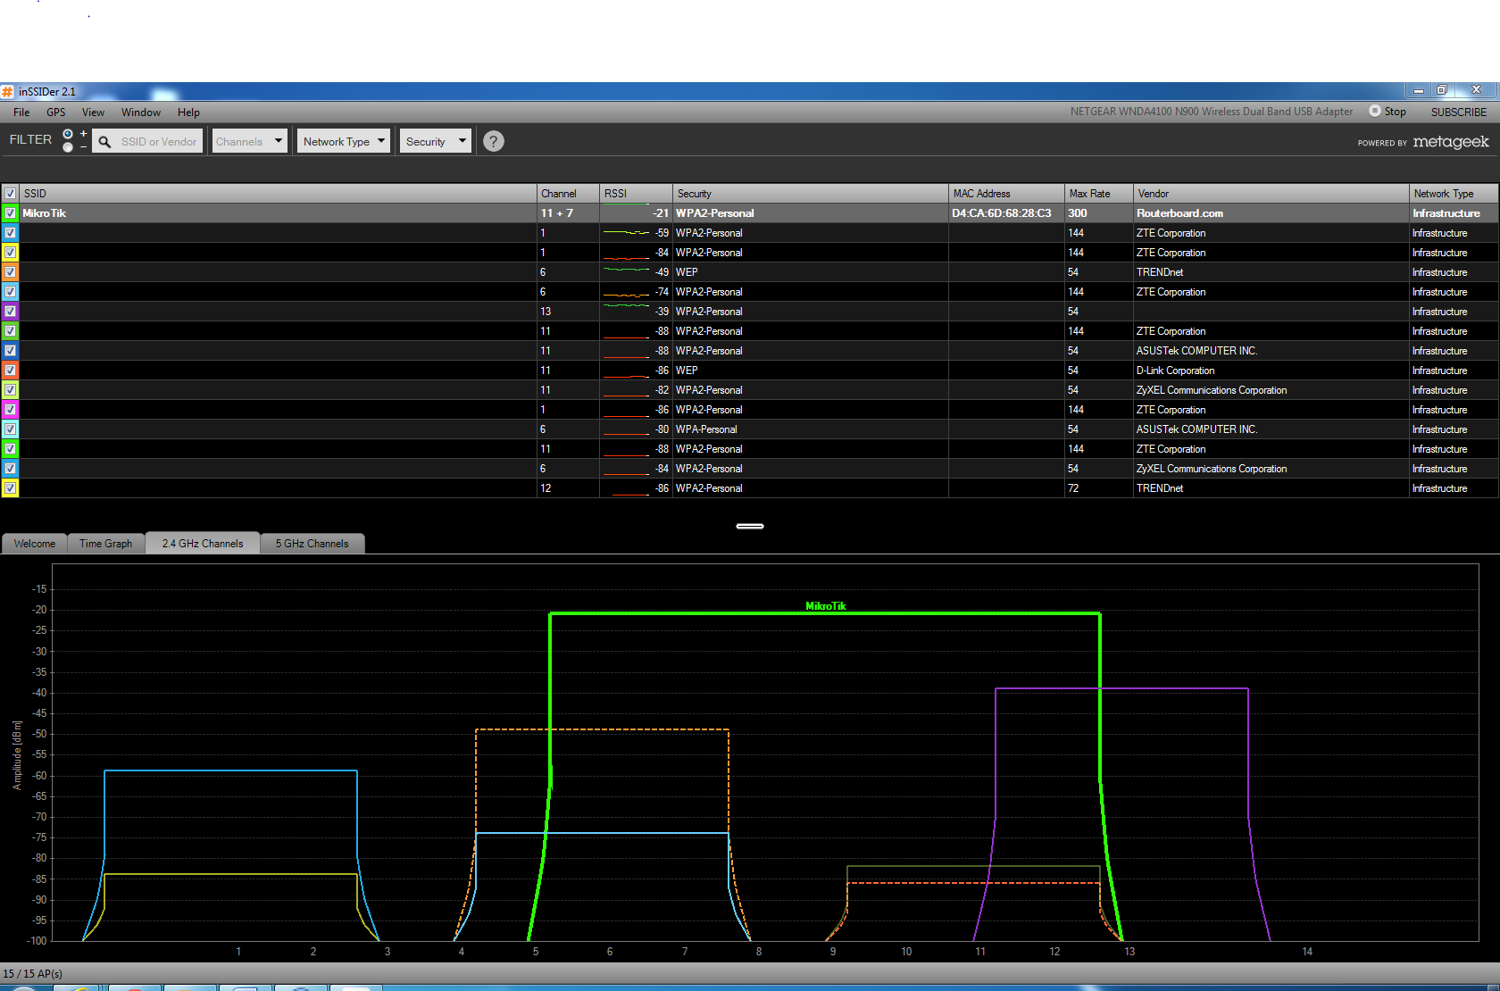This screenshot has height=991, width=1500.
Task: Uncheck the channel 13 WPA2-Personal row checkbox
Action: click(x=10, y=311)
